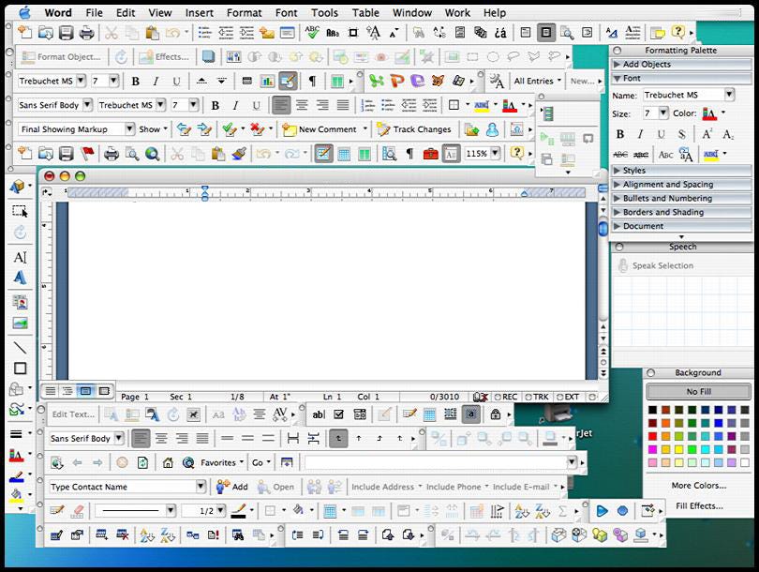Insert a Text Form Field (ab| icon)
Image resolution: width=759 pixels, height=572 pixels.
click(x=318, y=414)
